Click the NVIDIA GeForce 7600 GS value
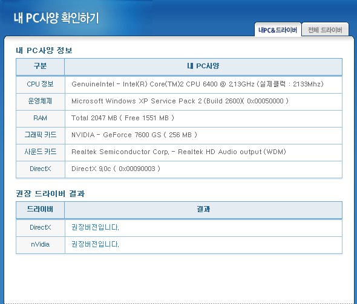The height and width of the screenshot is (304, 357). (134, 135)
